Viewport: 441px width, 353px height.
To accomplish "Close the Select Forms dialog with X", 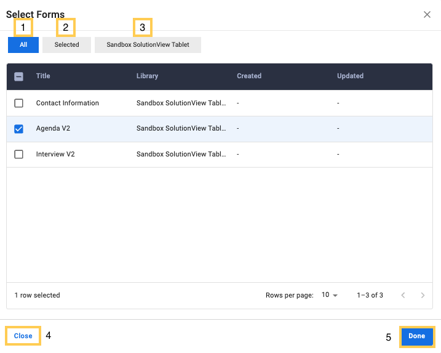I will point(427,15).
